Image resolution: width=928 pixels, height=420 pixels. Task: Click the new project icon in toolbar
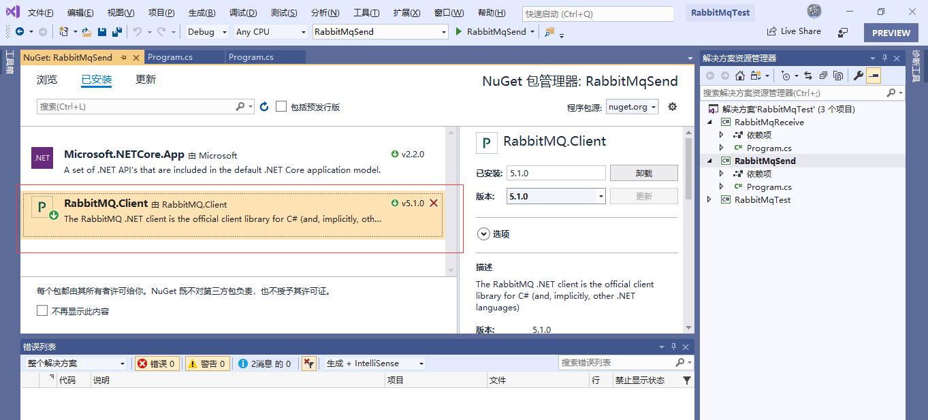[x=63, y=31]
